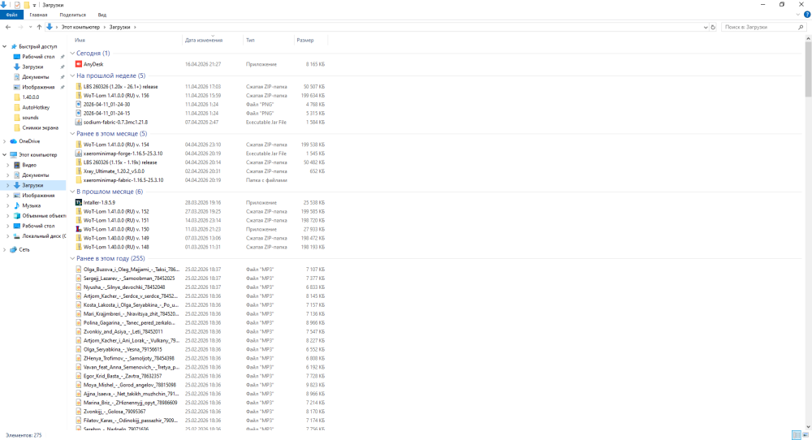This screenshot has width=812, height=440.
Task: Switch to large thumbnails view icon
Action: [x=806, y=435]
